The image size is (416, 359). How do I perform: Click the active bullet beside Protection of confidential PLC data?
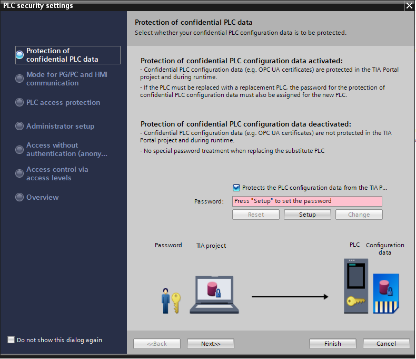pyautogui.click(x=19, y=54)
